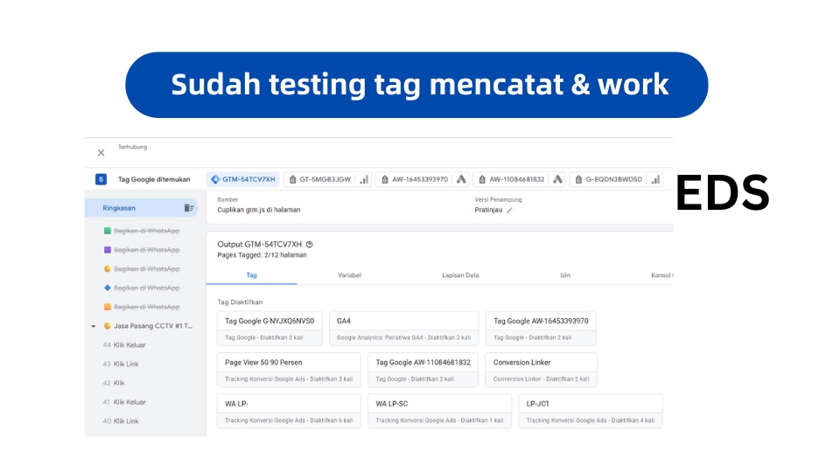
Task: Select the GT-5MGB3JGW tag chip
Action: 319,179
